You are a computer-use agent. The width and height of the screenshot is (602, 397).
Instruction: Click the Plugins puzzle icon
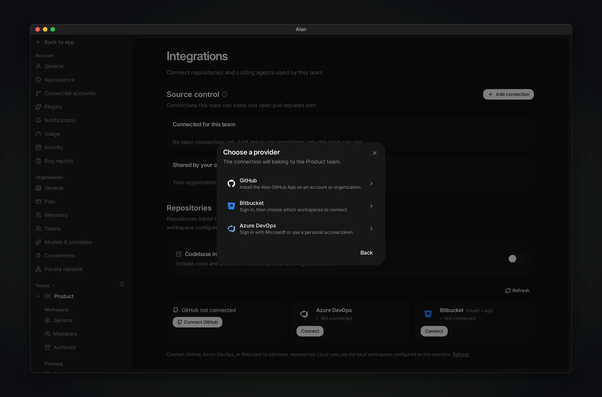tap(38, 107)
